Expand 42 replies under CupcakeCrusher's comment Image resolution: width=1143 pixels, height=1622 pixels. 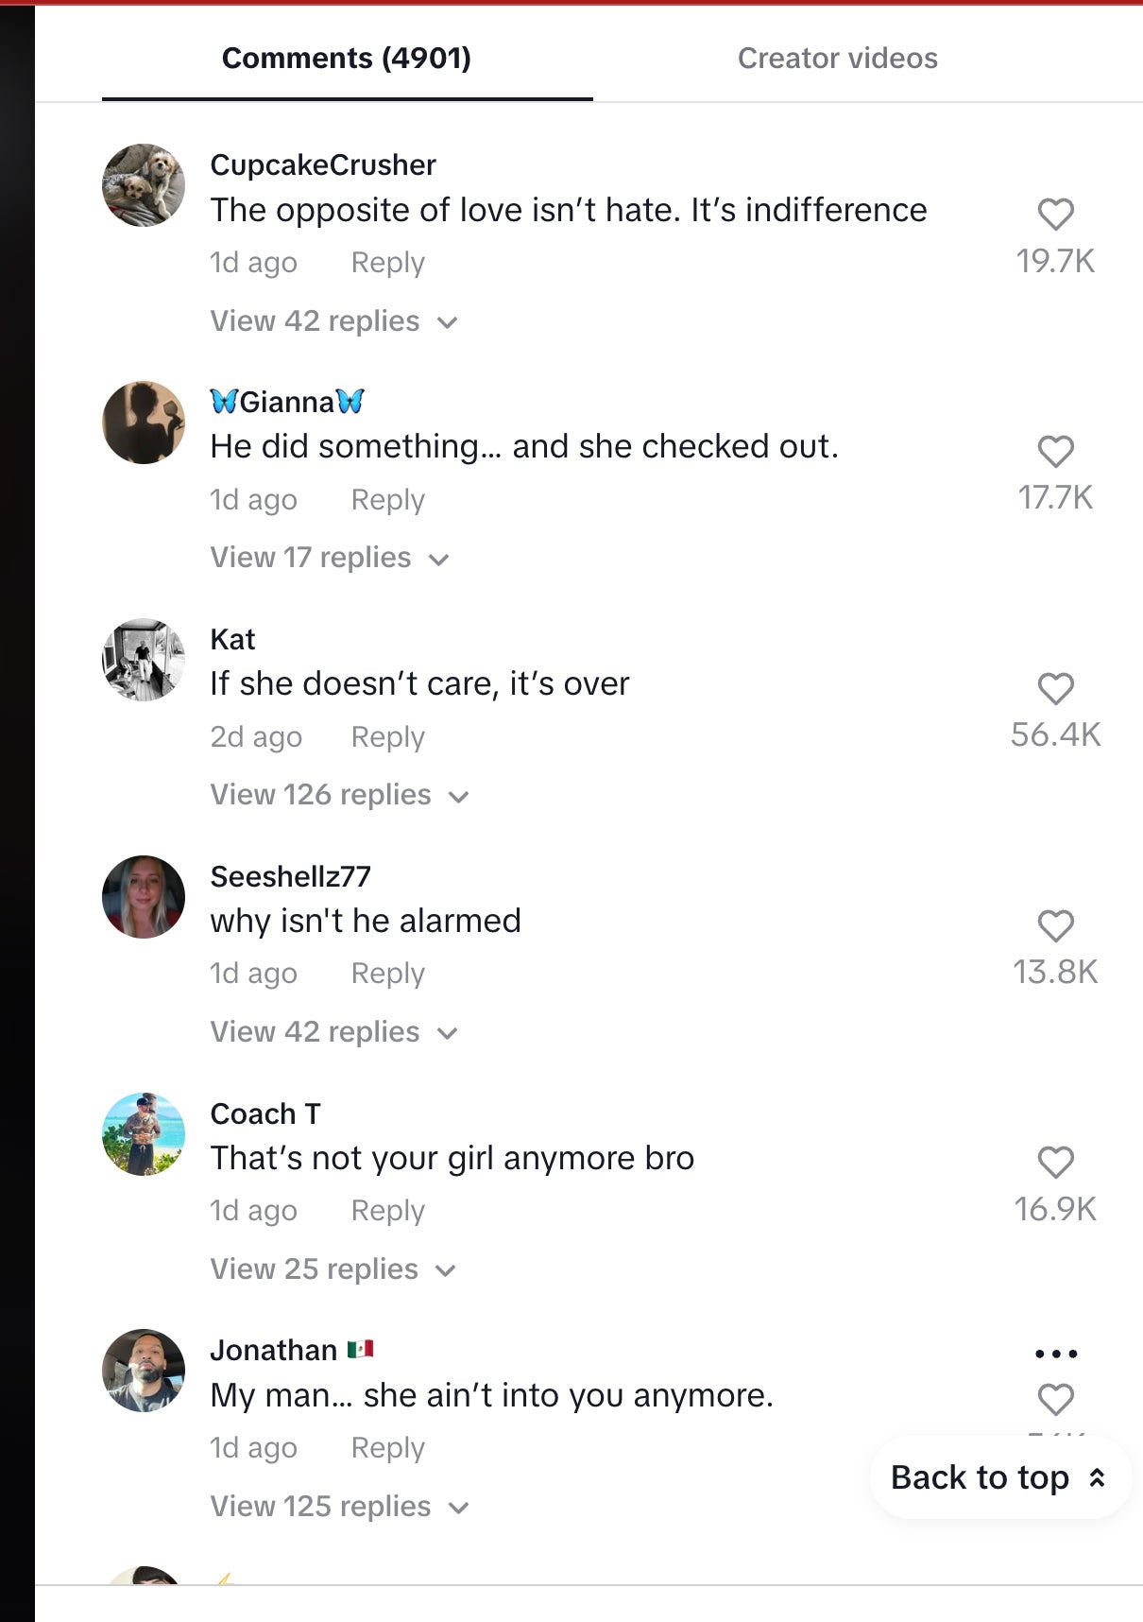(x=333, y=321)
